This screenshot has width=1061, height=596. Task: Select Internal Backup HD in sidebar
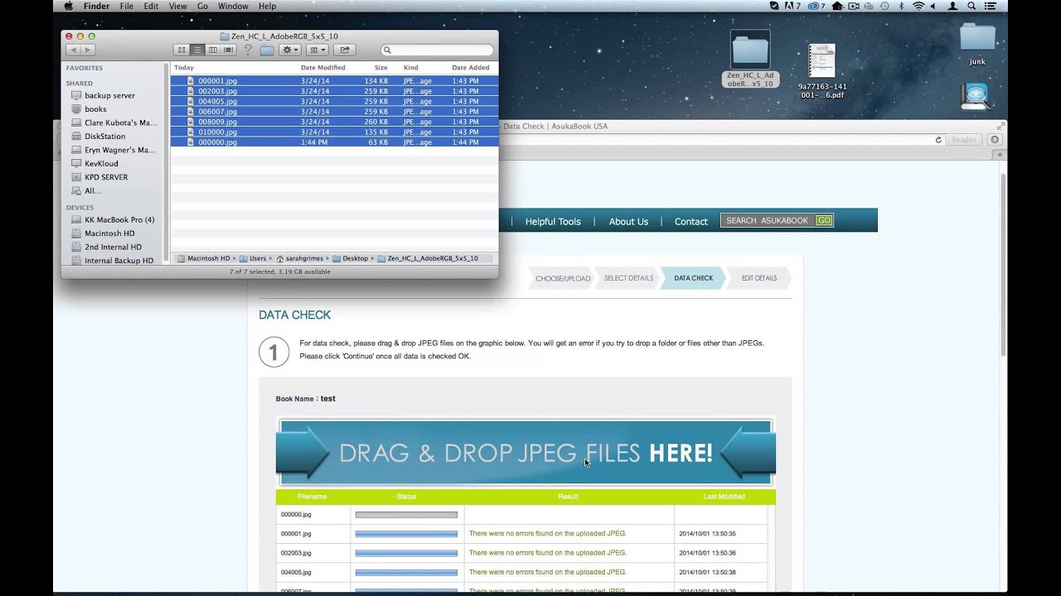pos(119,261)
